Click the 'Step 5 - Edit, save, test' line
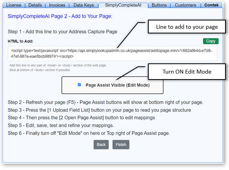 [x=61, y=126]
